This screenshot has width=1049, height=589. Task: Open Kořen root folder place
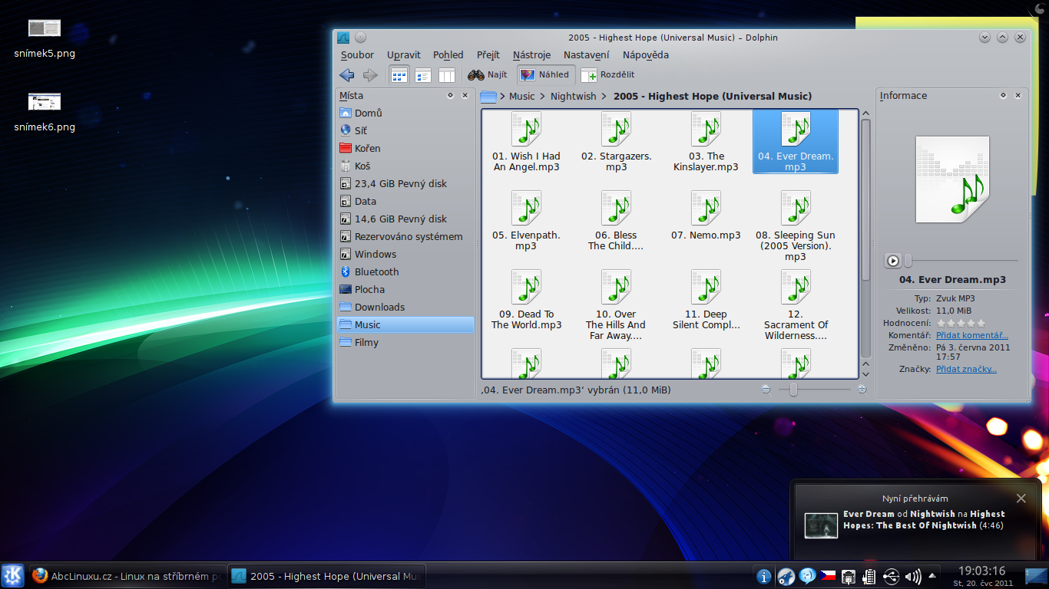[x=405, y=148]
